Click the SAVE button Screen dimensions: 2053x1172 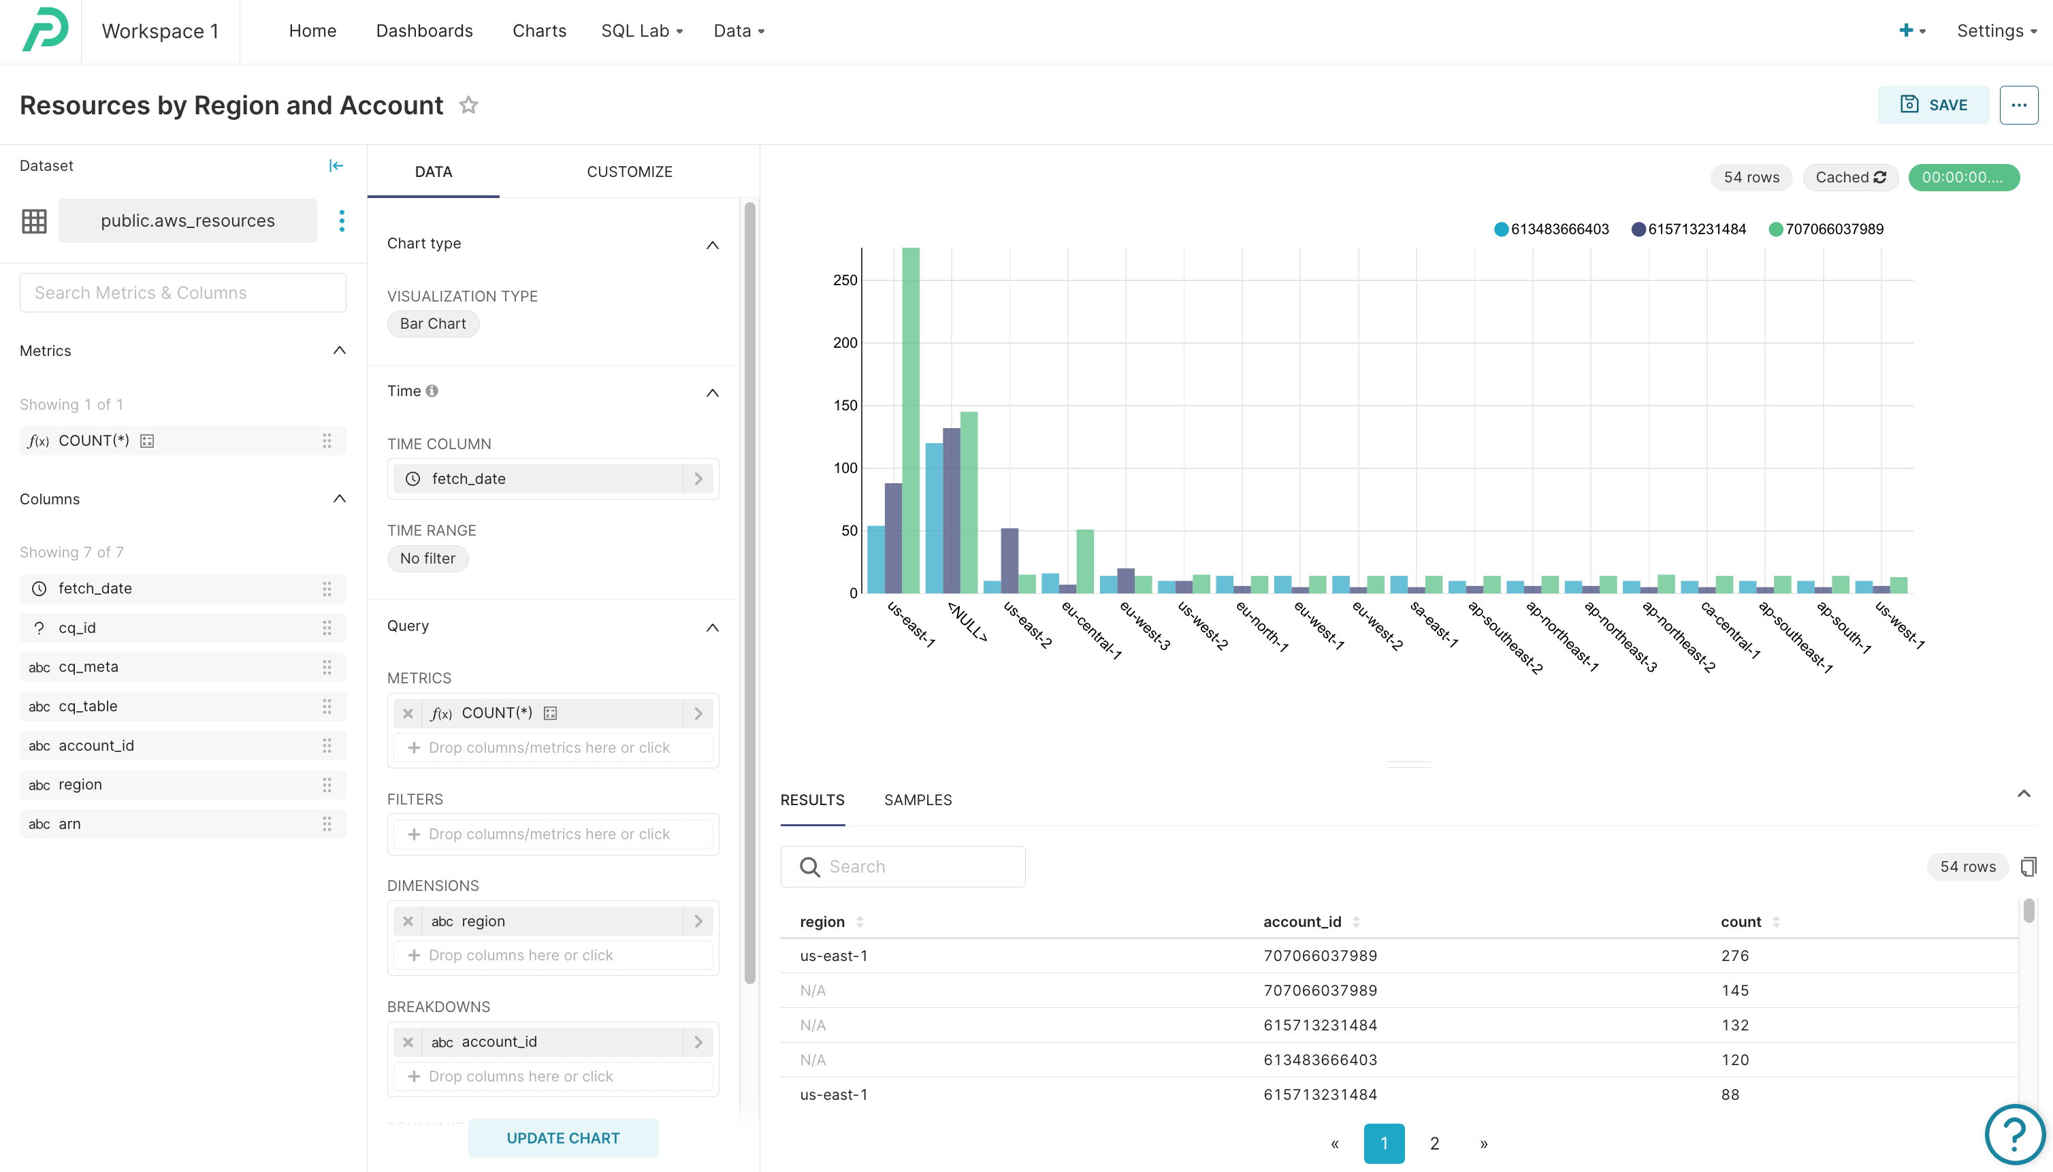tap(1933, 105)
